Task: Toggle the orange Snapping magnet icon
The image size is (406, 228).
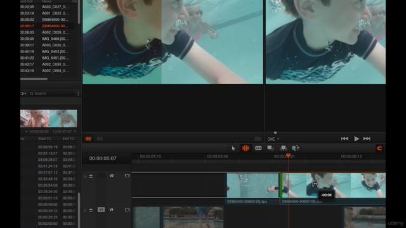Action: click(379, 148)
